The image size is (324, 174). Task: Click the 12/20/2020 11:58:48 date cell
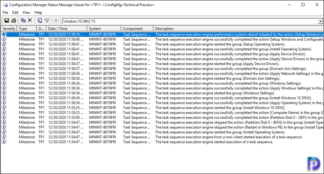coord(66,39)
